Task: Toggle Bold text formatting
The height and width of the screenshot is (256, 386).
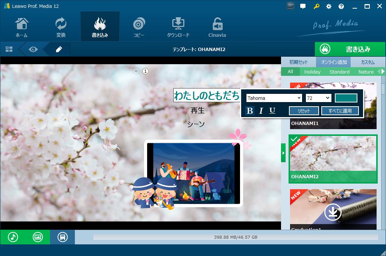Action: coord(249,111)
